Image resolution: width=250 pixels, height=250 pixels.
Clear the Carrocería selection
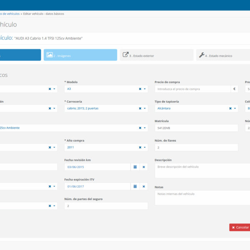click(x=140, y=108)
